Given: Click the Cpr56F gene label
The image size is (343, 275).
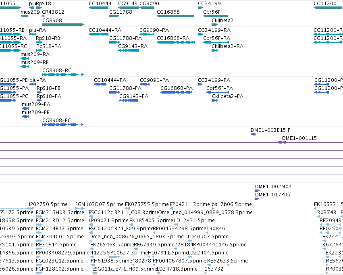Looking at the screenshot, I should click(212, 12).
